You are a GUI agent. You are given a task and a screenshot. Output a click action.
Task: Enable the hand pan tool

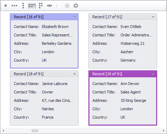coord(67,6)
